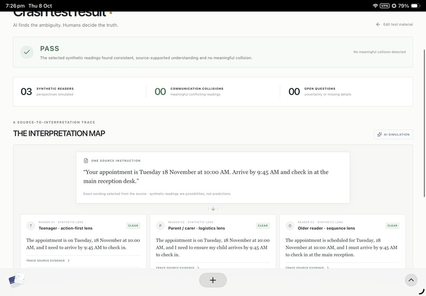Select the Older reader · sequence lens title
Screen dimensions: 426x296
tap(326, 228)
